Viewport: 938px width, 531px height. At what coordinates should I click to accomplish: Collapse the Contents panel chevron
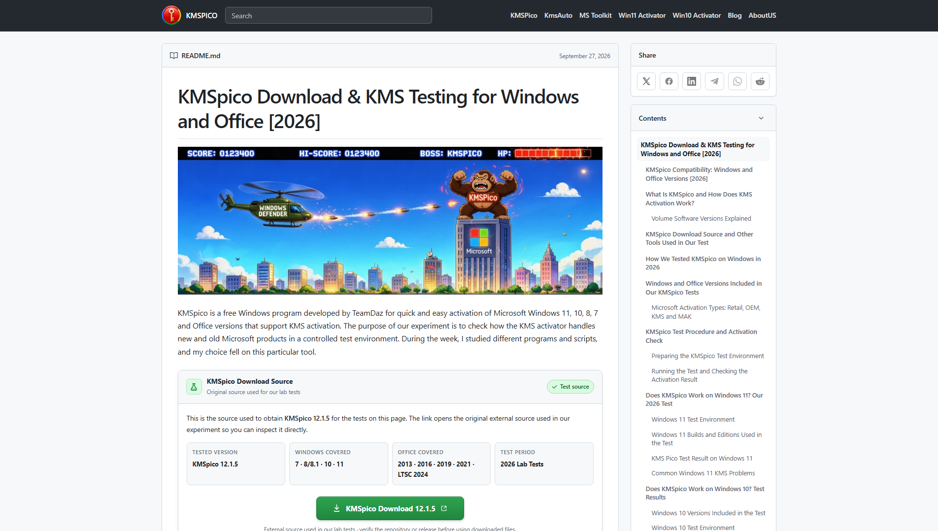(761, 118)
